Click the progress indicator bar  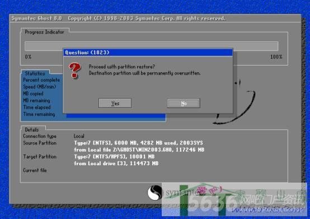click(151, 46)
